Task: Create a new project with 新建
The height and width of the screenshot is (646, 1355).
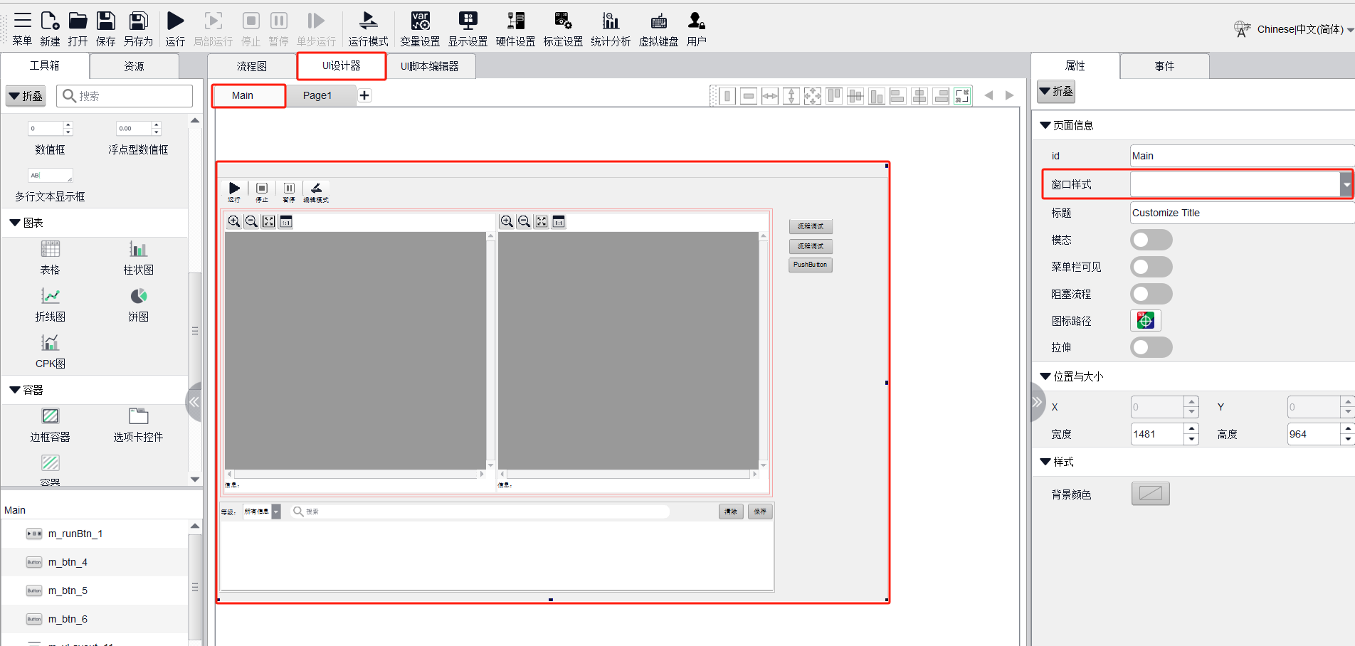Action: tap(50, 29)
